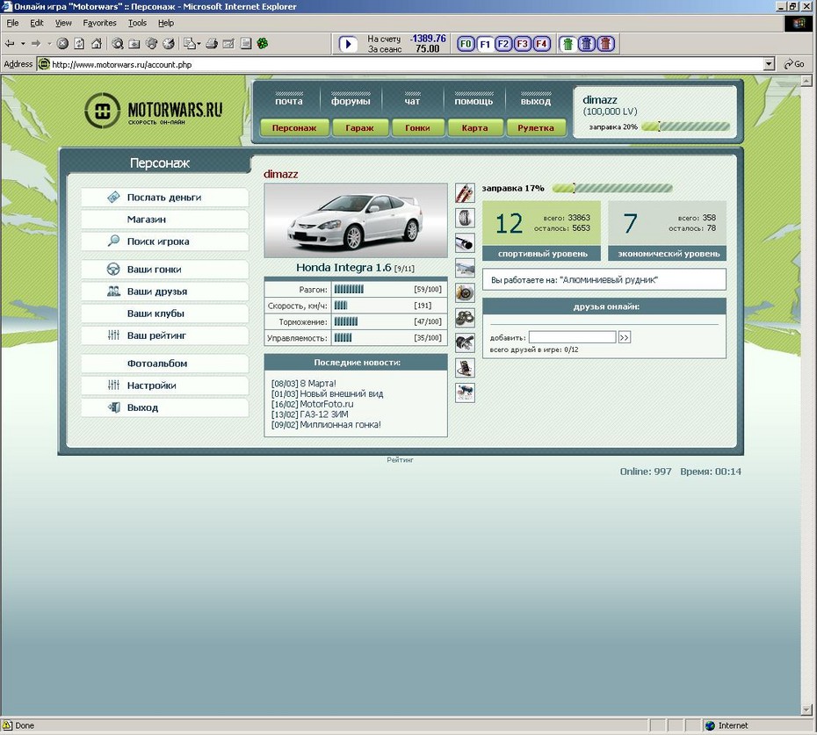The width and height of the screenshot is (817, 735).
Task: Select the F1 toolbar button
Action: point(485,44)
